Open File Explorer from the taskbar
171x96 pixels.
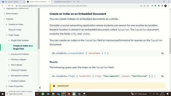pyautogui.click(x=53, y=94)
